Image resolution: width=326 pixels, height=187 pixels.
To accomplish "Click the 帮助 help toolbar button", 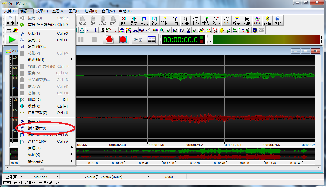I will 277,20.
